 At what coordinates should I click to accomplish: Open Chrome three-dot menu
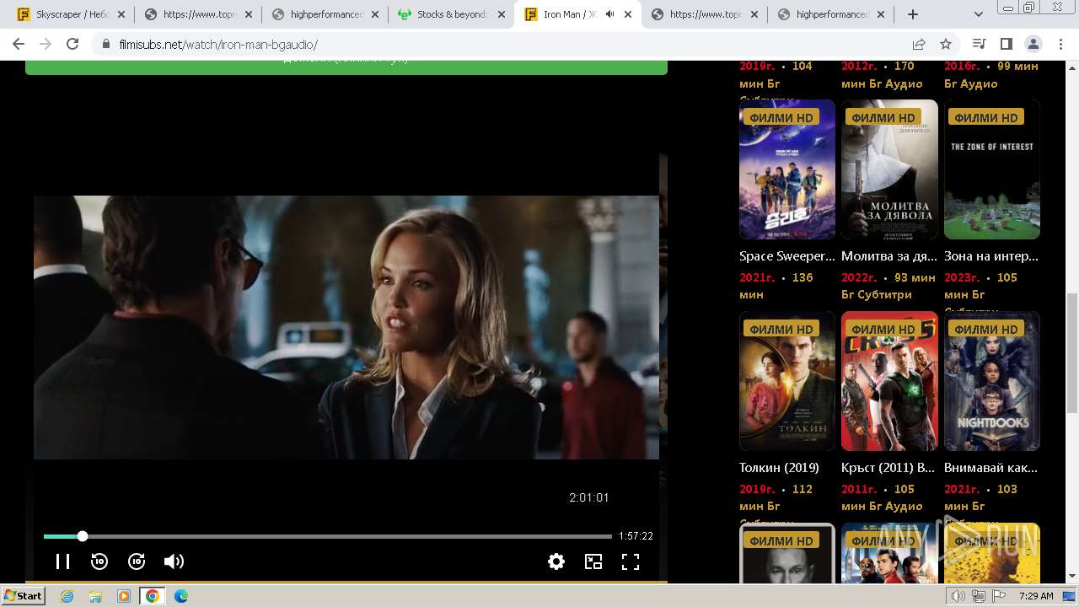click(x=1060, y=44)
